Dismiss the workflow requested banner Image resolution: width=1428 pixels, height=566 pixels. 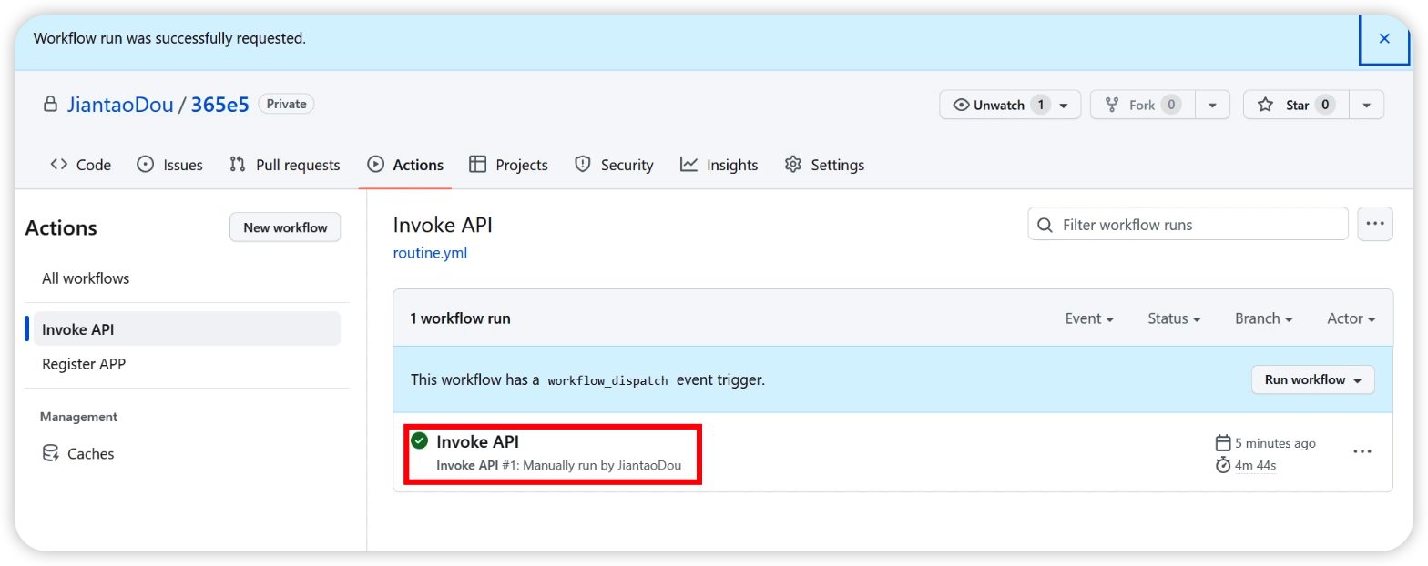pos(1384,38)
